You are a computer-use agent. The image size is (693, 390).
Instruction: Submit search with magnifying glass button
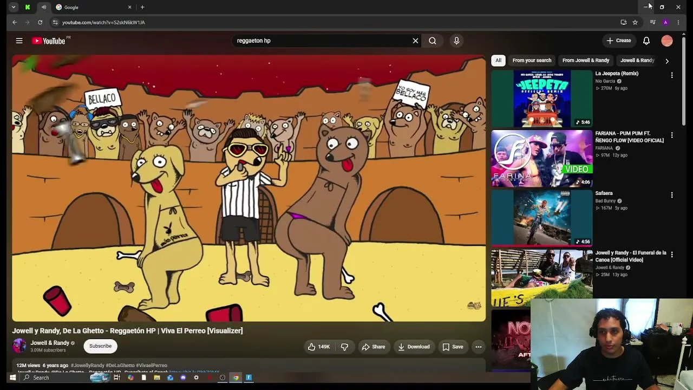[433, 41]
